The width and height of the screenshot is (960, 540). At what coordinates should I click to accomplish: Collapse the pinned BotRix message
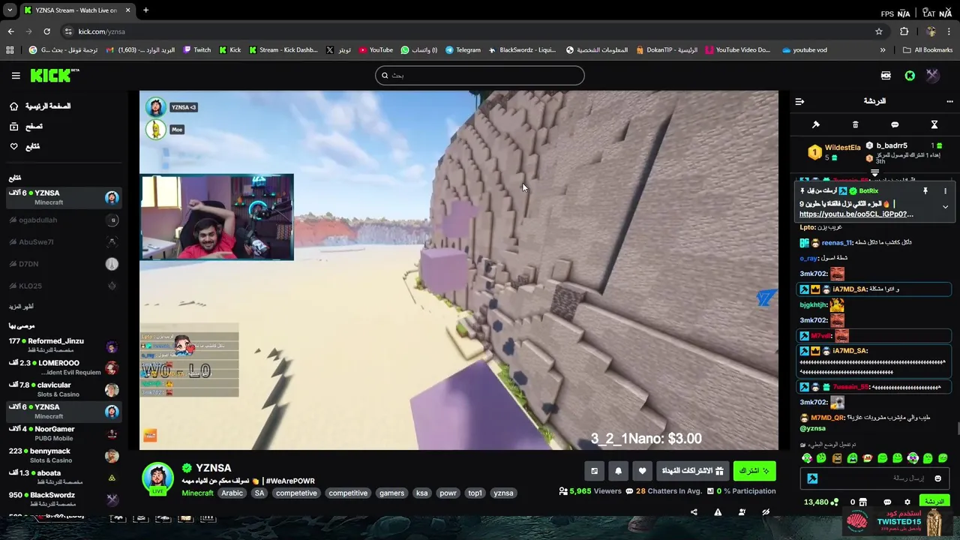coord(945,206)
